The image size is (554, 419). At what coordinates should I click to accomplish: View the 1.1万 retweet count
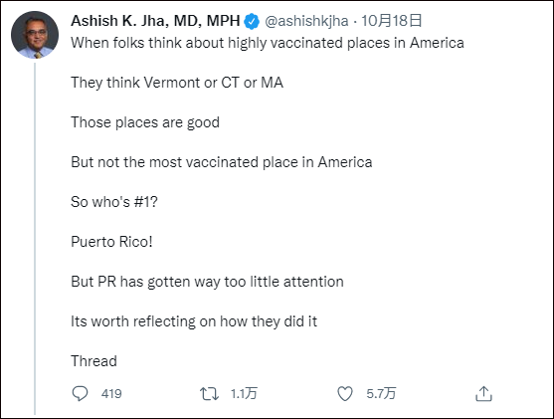tap(244, 393)
